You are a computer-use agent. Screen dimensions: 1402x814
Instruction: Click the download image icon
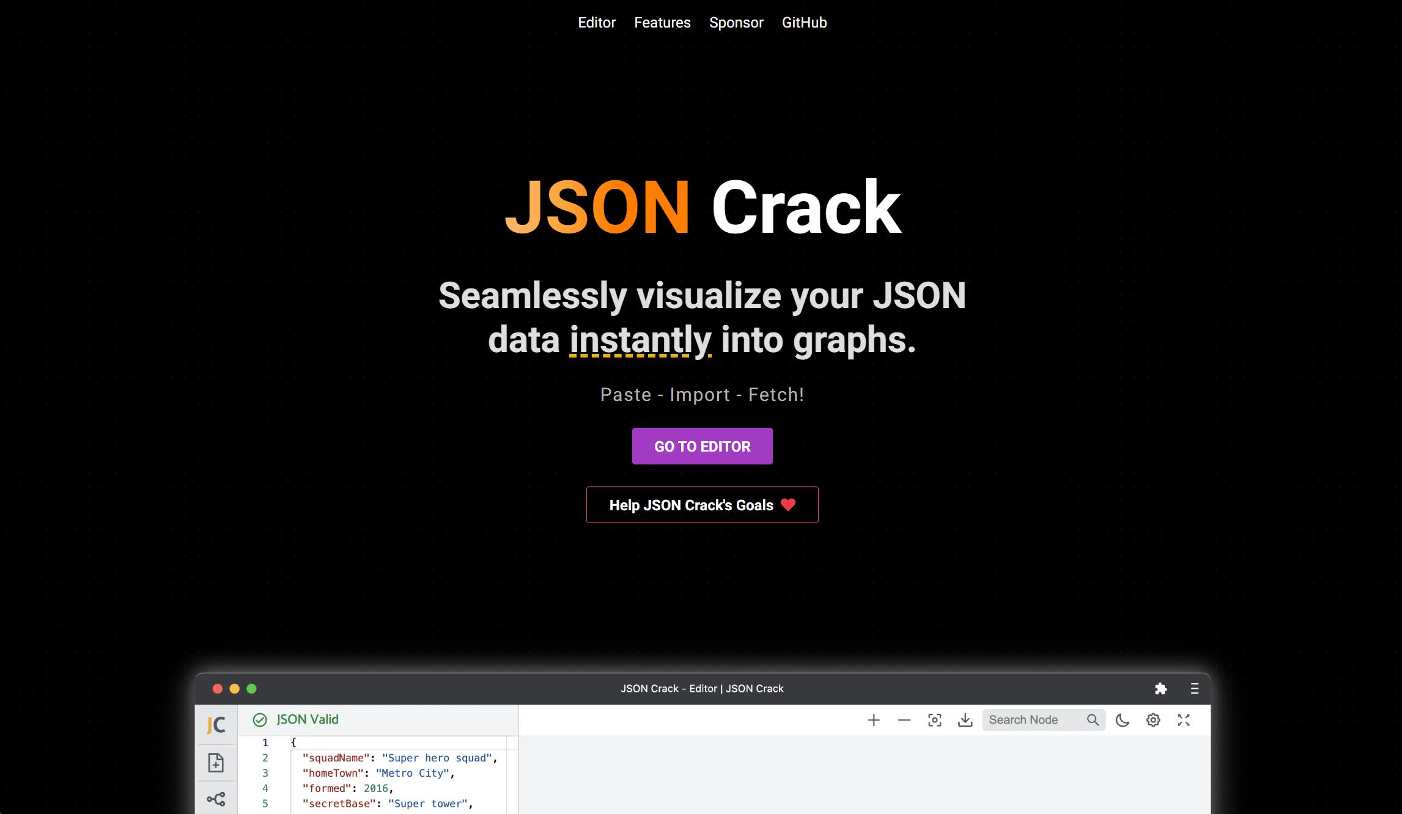click(965, 720)
